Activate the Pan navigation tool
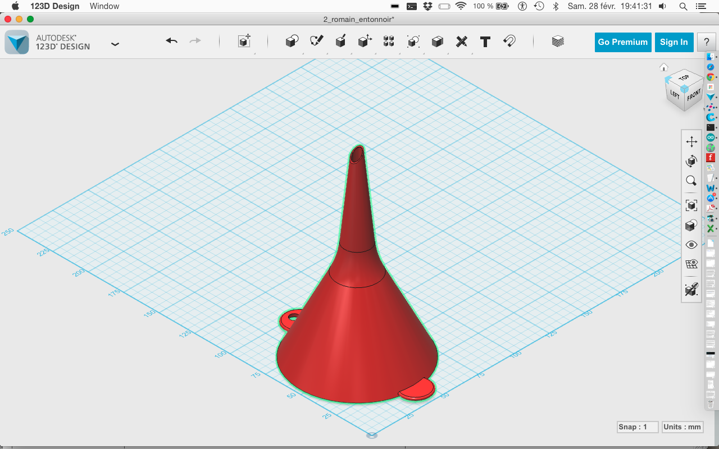 click(x=691, y=142)
